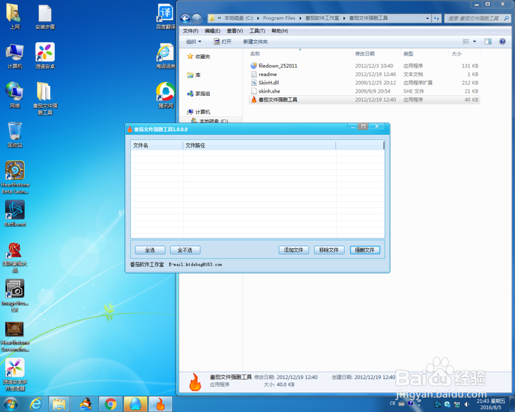The image size is (515, 412).
Task: Open the 计算机 desktop icon
Action: (x=14, y=56)
